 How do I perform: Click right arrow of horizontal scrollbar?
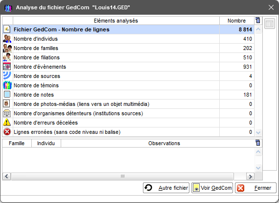click(x=250, y=176)
